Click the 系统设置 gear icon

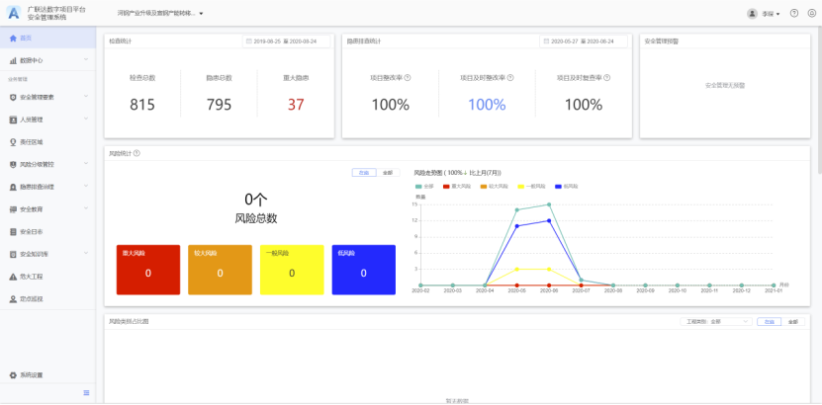(x=13, y=375)
